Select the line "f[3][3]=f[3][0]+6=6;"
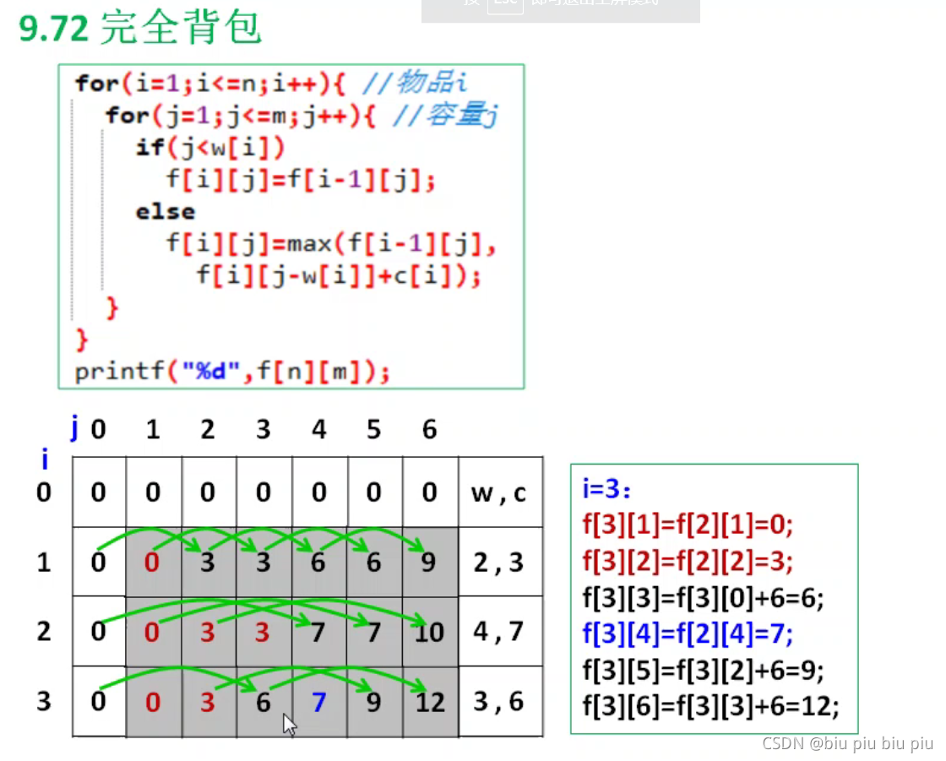Viewport: 946px width, 761px height. pos(703,597)
